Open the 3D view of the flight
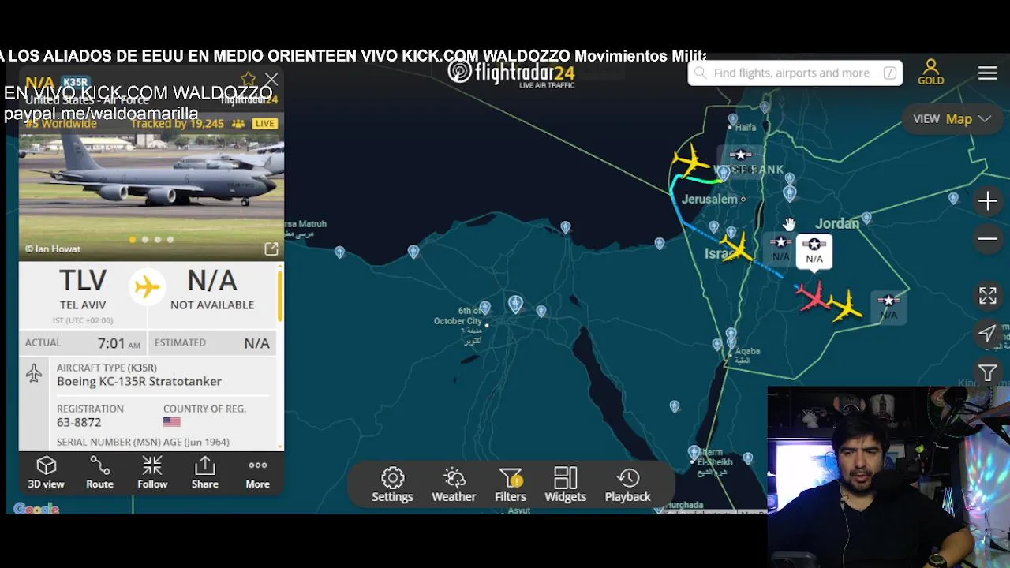 pos(46,473)
